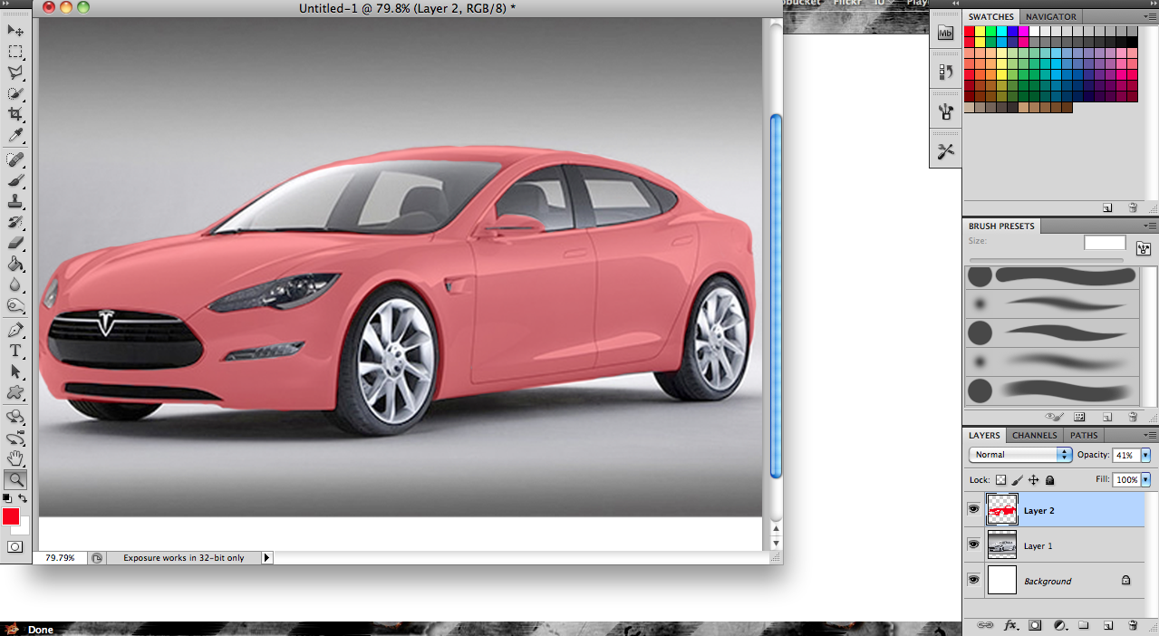Select the Crop tool
1159x636 pixels.
(15, 114)
